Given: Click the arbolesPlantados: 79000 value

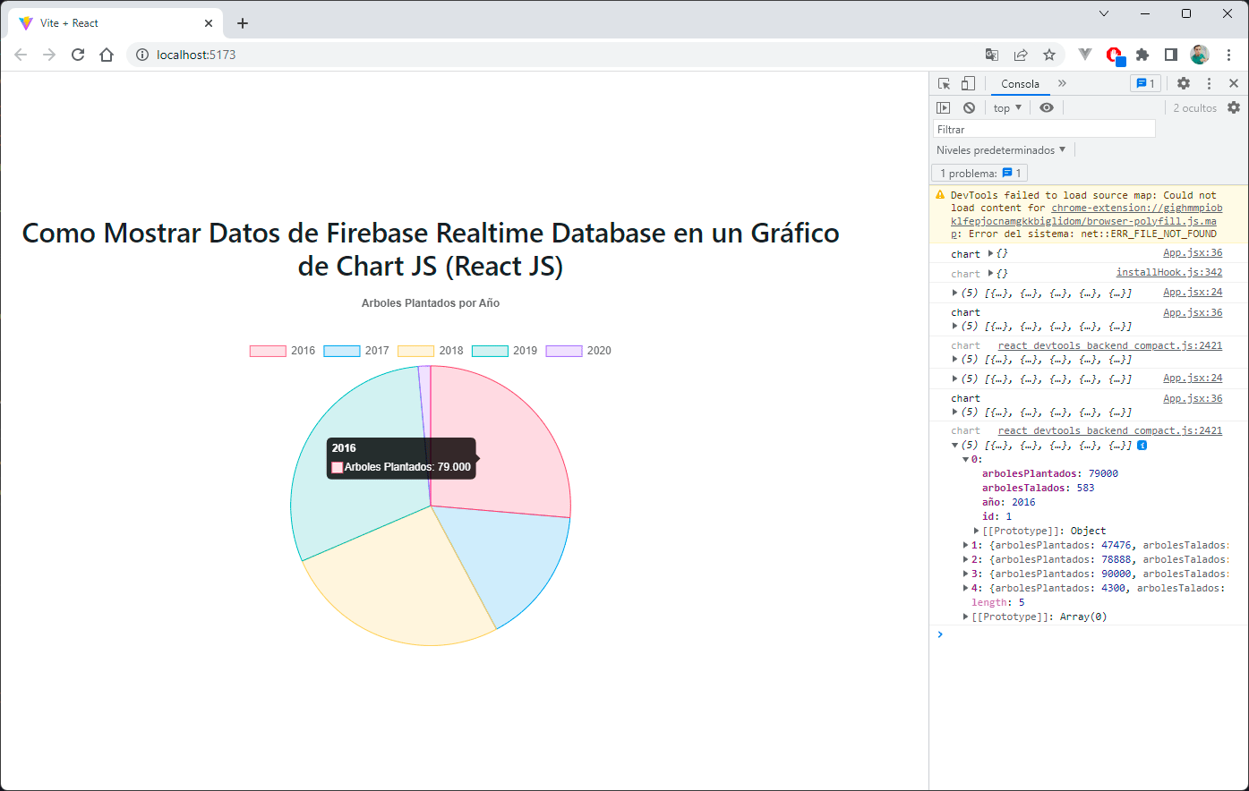Looking at the screenshot, I should pos(1103,473).
